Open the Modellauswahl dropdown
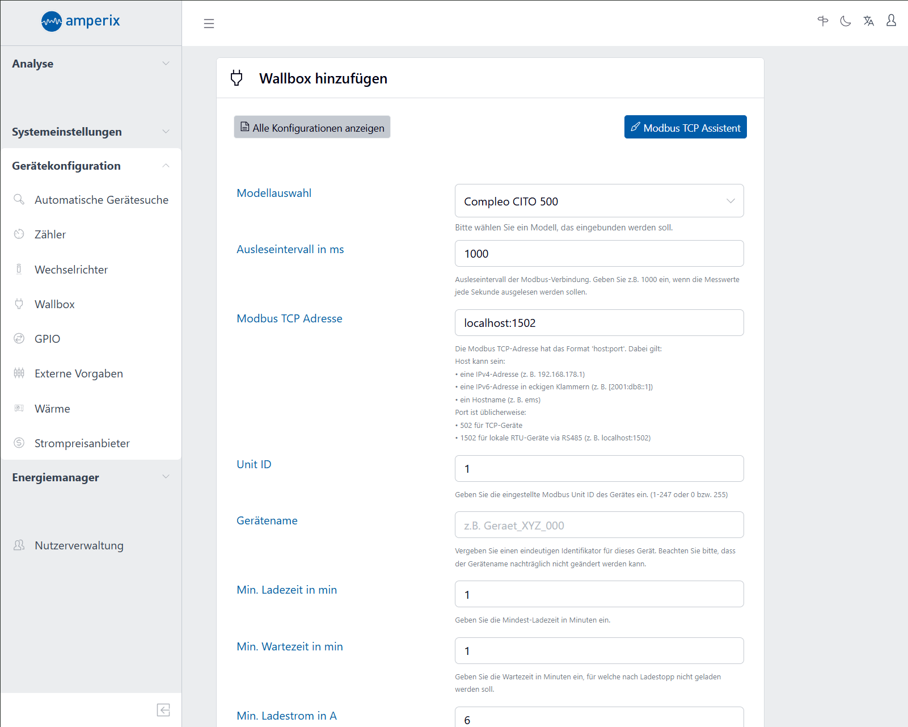Screen dimensions: 908x727 599,201
